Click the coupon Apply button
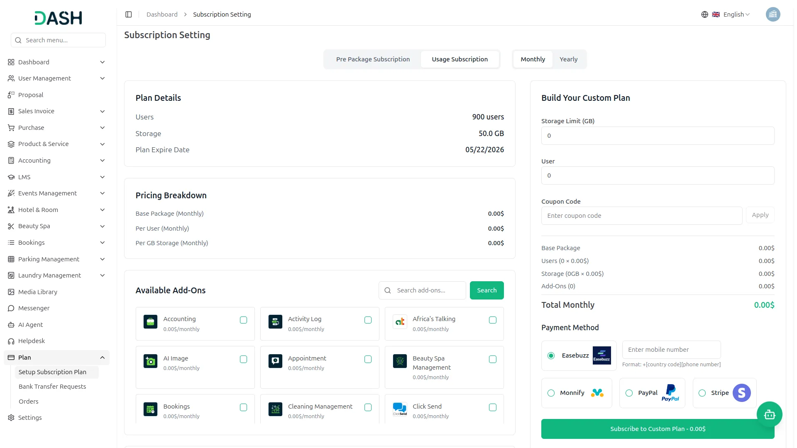This screenshot has height=448, width=797. click(x=760, y=215)
